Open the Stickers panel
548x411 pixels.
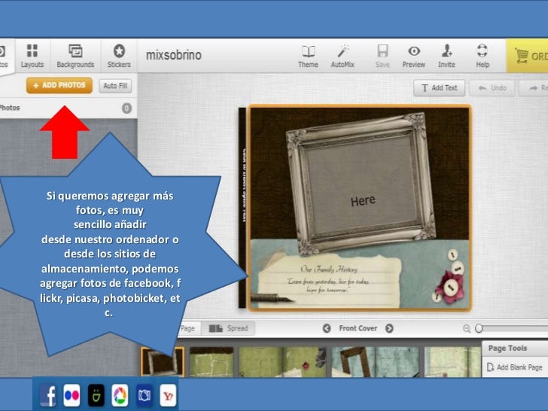(119, 56)
